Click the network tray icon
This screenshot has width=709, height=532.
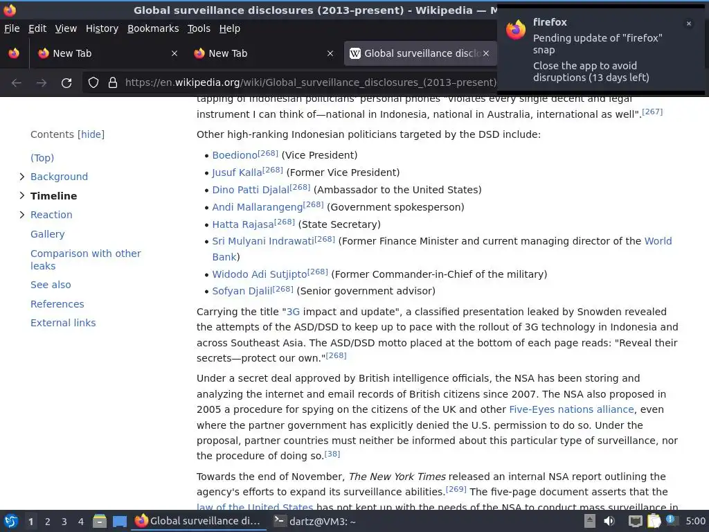pyautogui.click(x=636, y=522)
